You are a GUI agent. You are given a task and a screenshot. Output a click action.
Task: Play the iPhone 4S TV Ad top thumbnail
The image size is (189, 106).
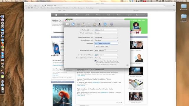coord(136,45)
